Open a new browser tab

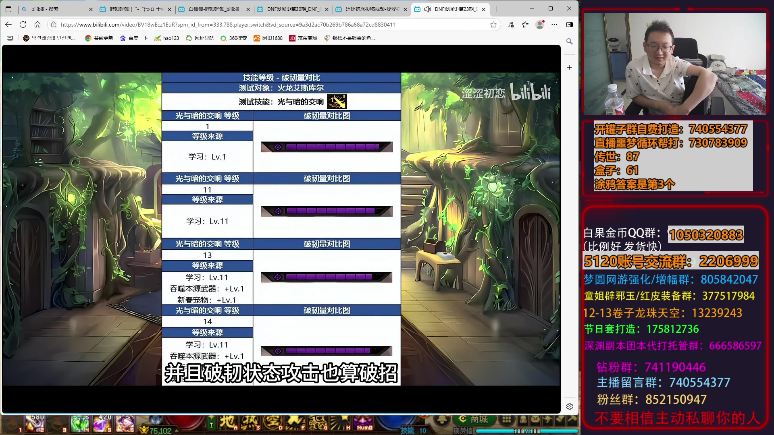click(x=497, y=9)
